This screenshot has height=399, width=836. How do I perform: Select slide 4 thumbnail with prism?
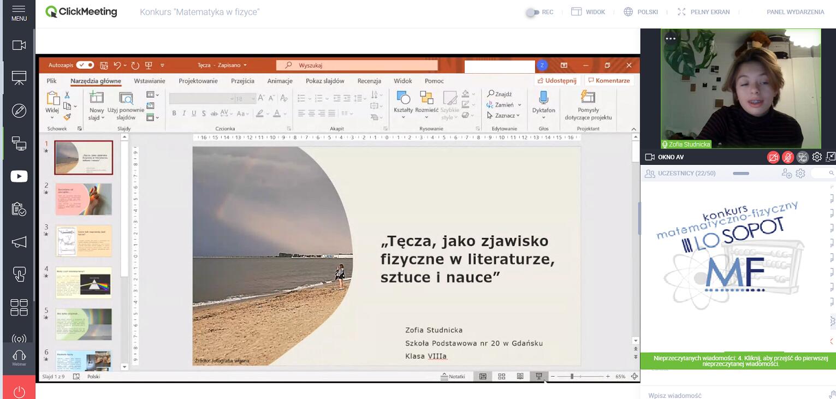click(x=84, y=282)
